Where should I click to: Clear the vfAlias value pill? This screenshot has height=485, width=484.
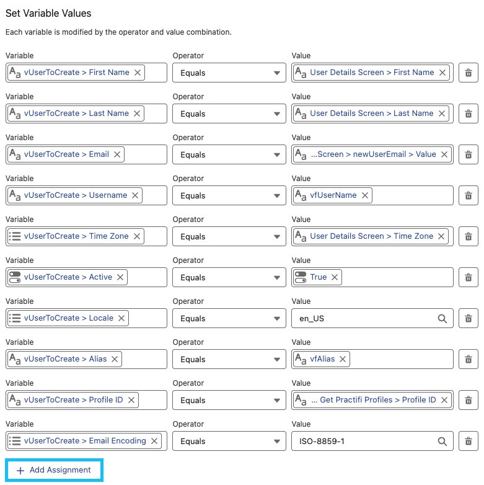point(342,359)
